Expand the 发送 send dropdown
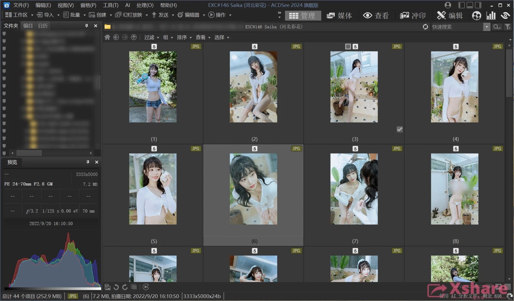The image size is (514, 301). click(x=173, y=15)
